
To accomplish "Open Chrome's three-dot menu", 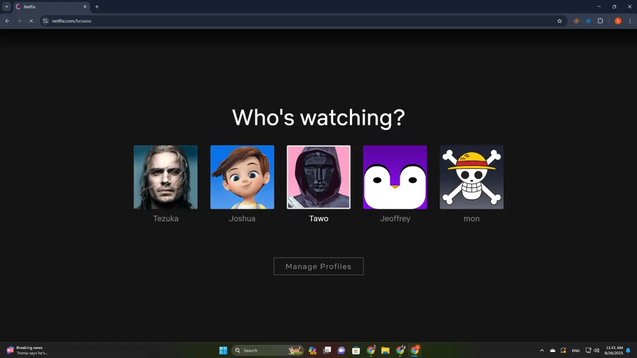I will click(630, 21).
